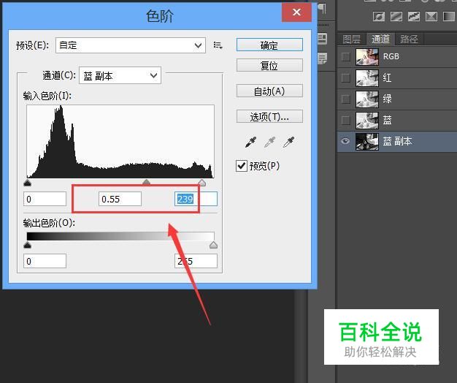Click the Selective Color adjustment icon
Viewport: 457px width, 383px height.
431,17
